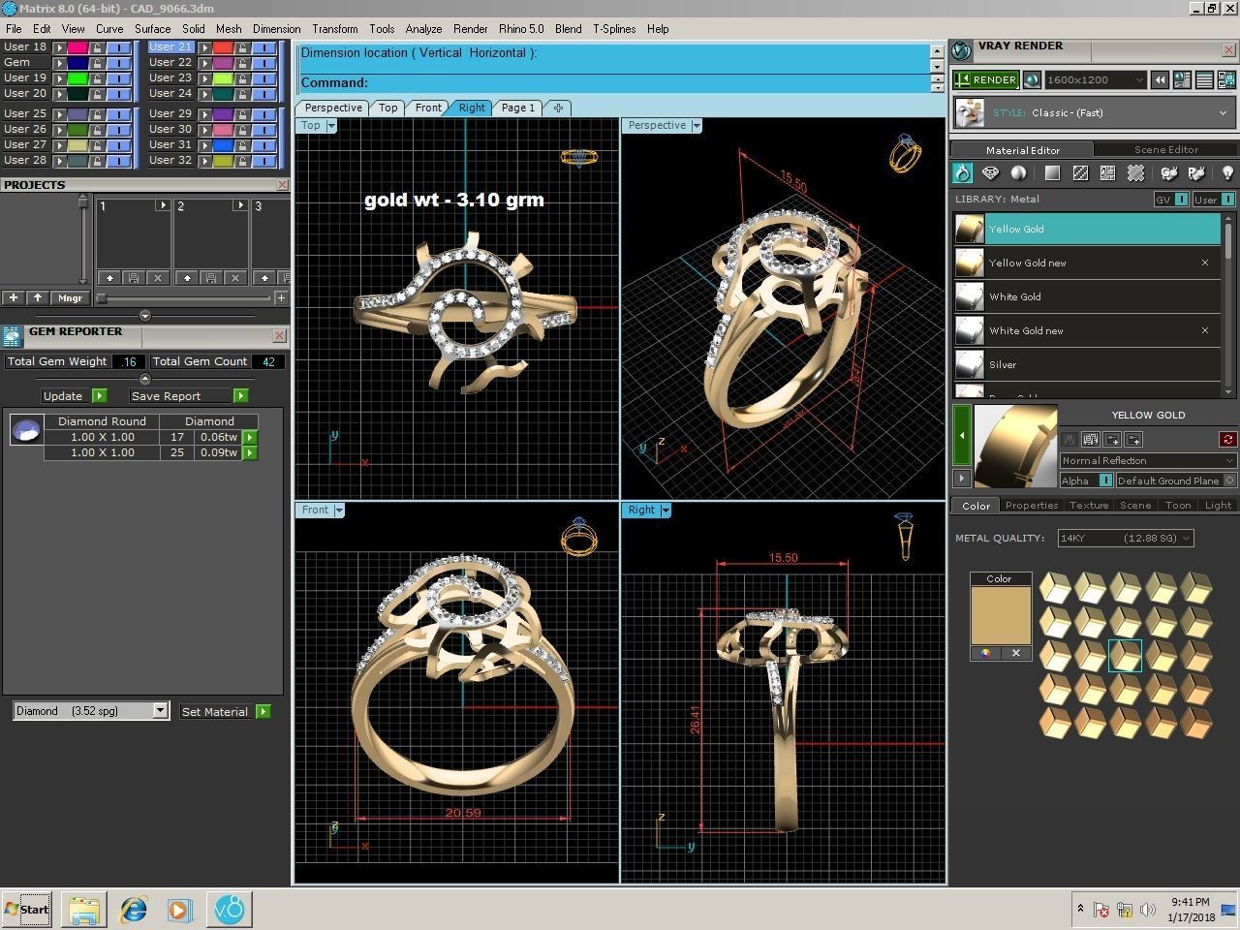Click the pink color swatch of User 18

point(77,47)
